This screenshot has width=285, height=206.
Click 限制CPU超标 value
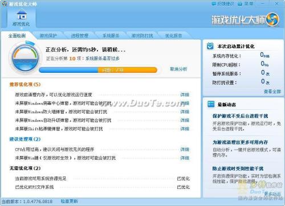tap(264, 64)
